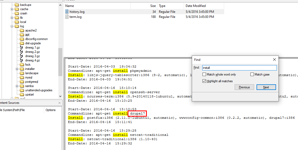This screenshot has width=298, height=150.
Task: Click Start-Date 2016-04-16 15:29:28 line
Action: (x=102, y=131)
